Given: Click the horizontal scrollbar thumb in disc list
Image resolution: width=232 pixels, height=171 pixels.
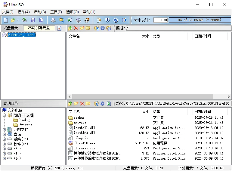Looking at the screenshot, I should pyautogui.click(x=143, y=97).
